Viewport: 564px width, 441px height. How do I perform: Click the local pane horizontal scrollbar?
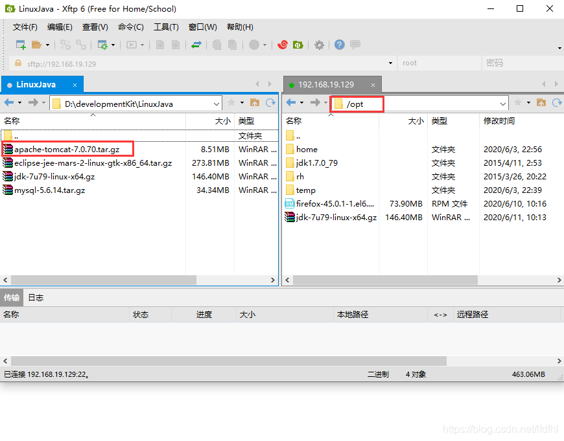tap(104, 280)
